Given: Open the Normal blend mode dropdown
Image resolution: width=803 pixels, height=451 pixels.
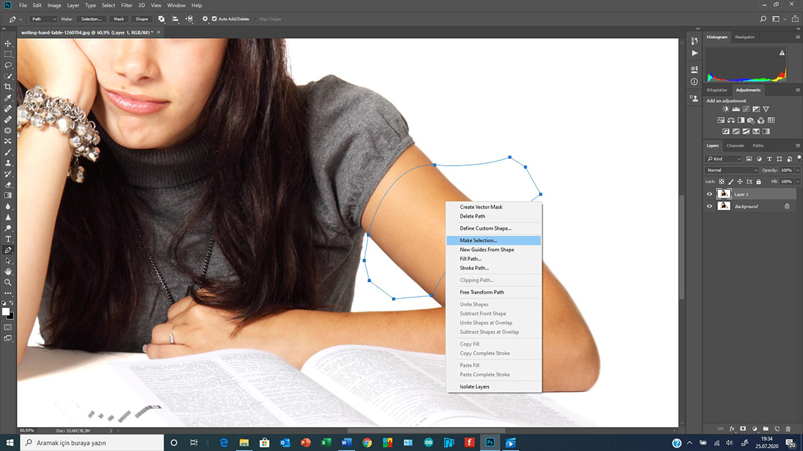Looking at the screenshot, I should point(733,170).
